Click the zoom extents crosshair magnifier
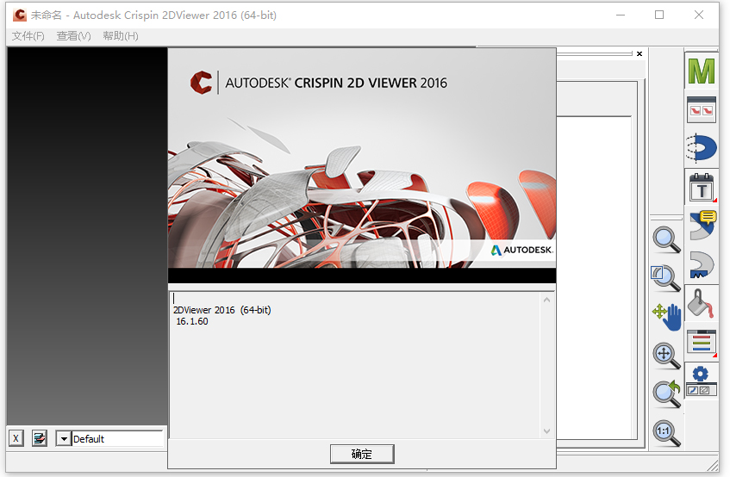This screenshot has height=477, width=730. 666,356
